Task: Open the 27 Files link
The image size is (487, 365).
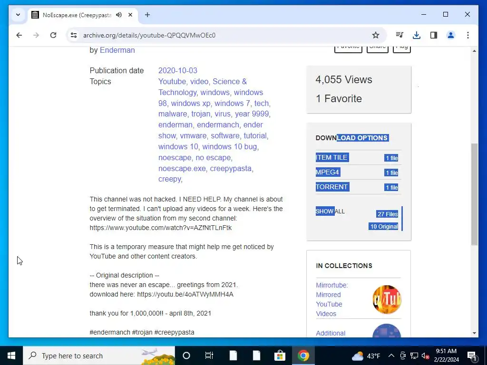Action: pos(387,214)
